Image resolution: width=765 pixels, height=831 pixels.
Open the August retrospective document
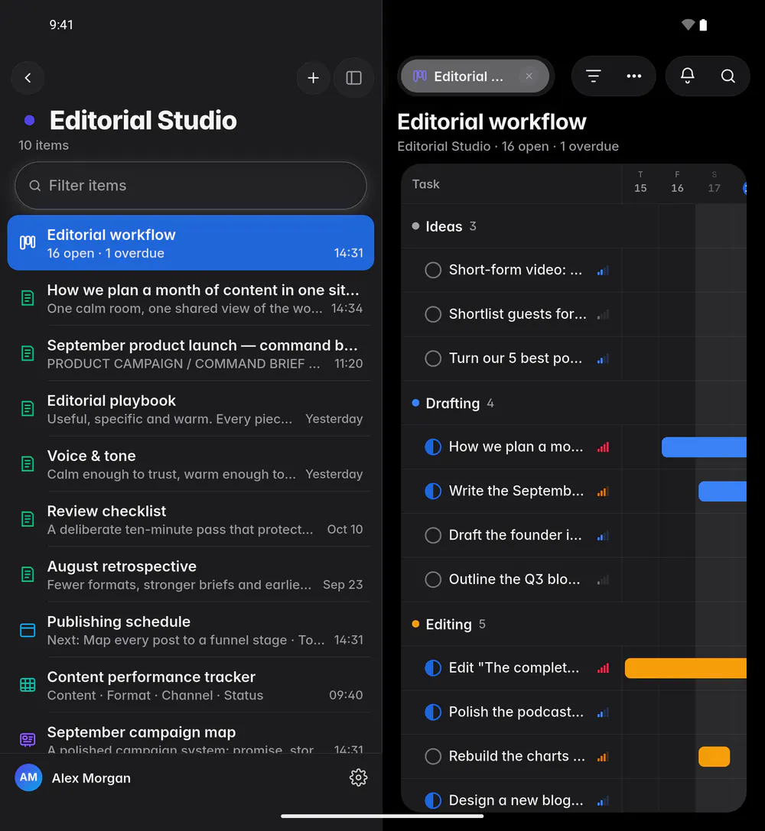tap(190, 574)
